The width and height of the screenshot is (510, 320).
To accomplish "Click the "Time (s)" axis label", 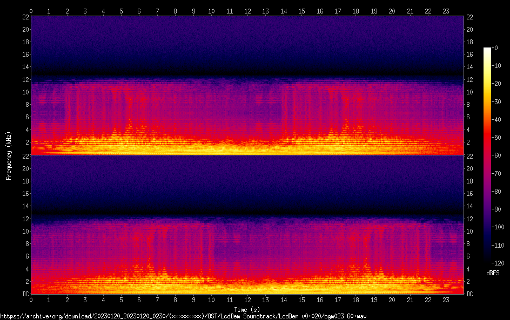I will [247, 309].
